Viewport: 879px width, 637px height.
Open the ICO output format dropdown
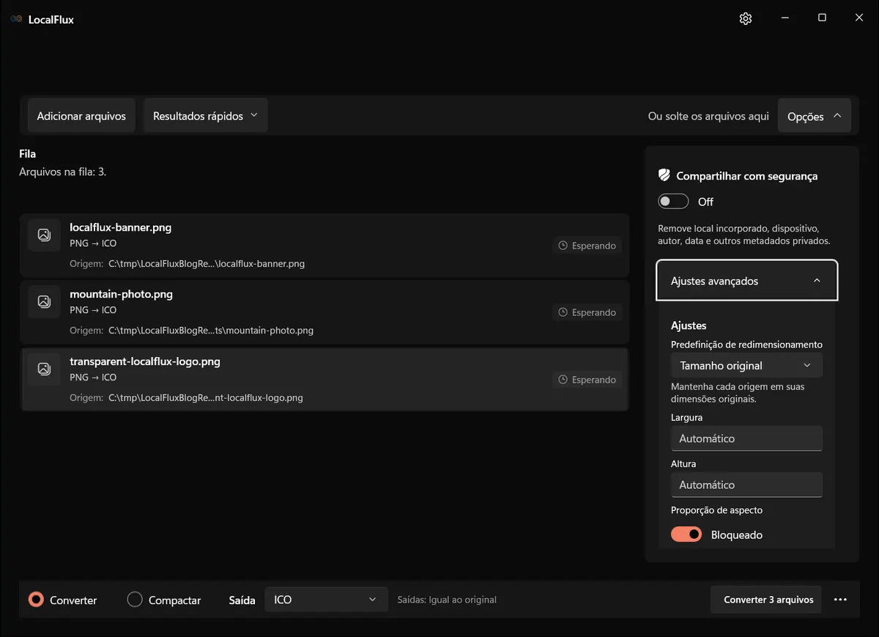(326, 600)
